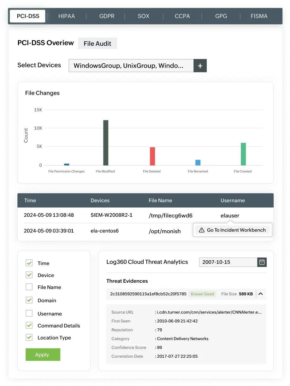Viewport: 290px width, 386px height.
Task: Open the device selection dropdown
Action: (131, 66)
